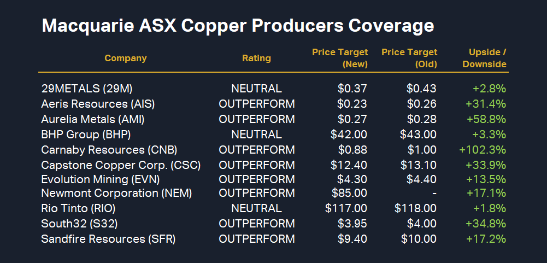This screenshot has width=547, height=263.
Task: Open Capstone Copper Corp. (CSC) entry
Action: (121, 165)
